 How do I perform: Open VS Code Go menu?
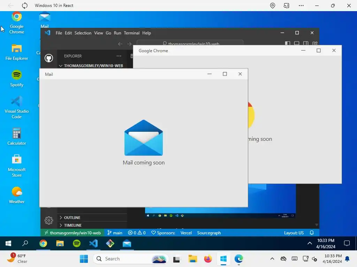[x=108, y=33]
